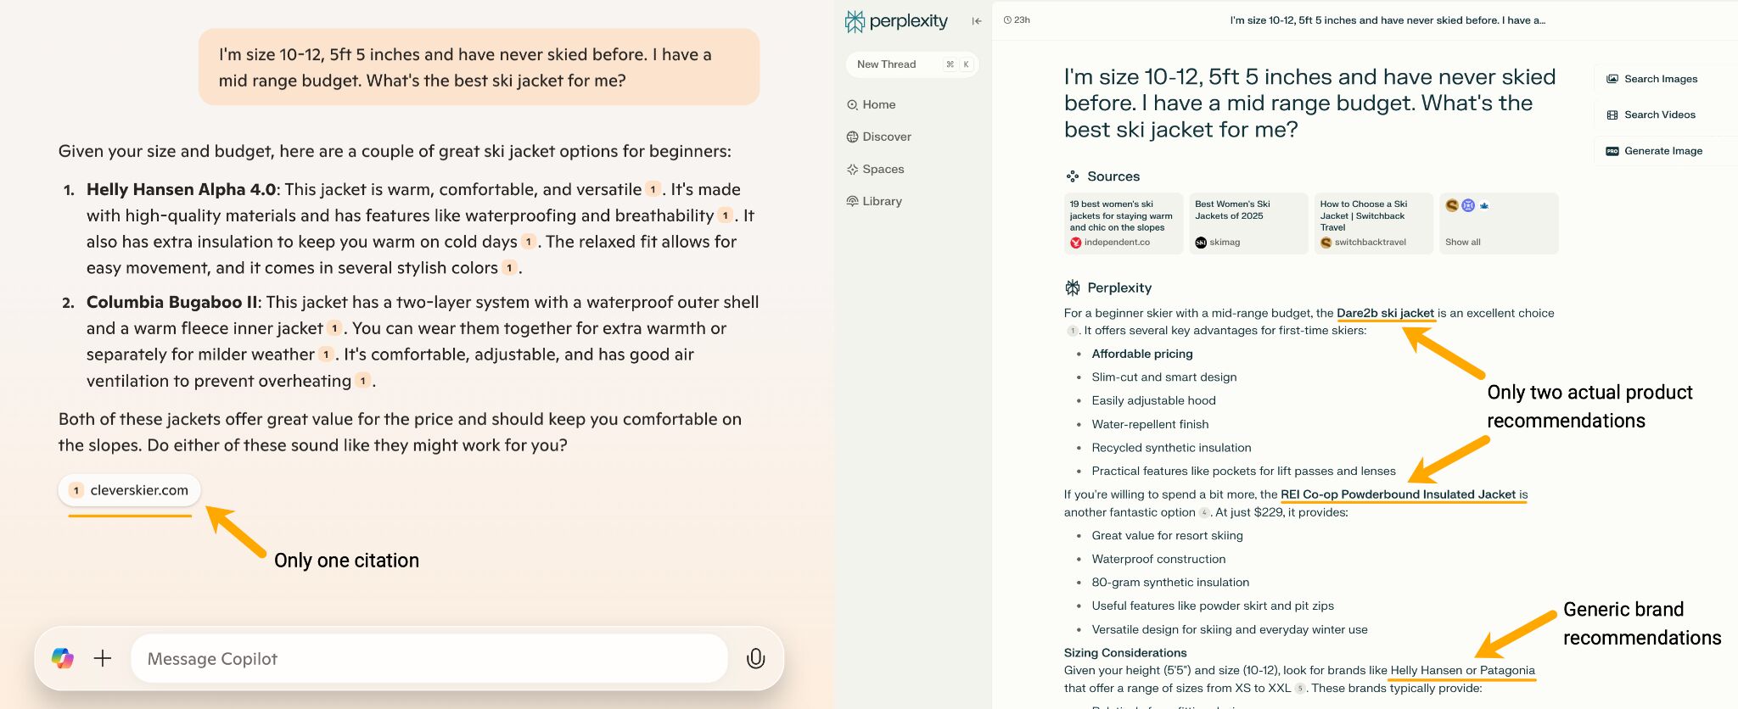Open the Library section
The height and width of the screenshot is (709, 1738).
(882, 201)
